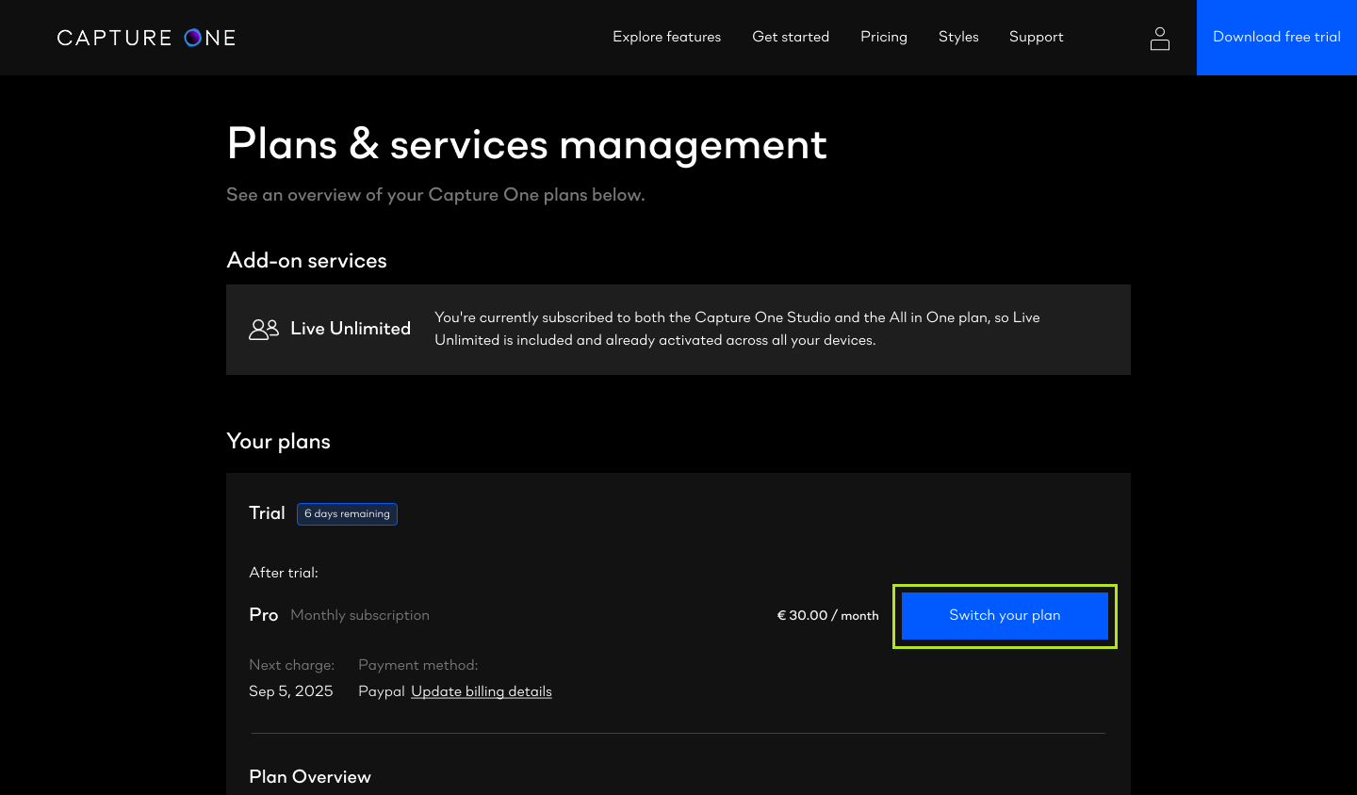Click the Live Unlimited people icon
The image size is (1357, 795).
pyautogui.click(x=264, y=329)
